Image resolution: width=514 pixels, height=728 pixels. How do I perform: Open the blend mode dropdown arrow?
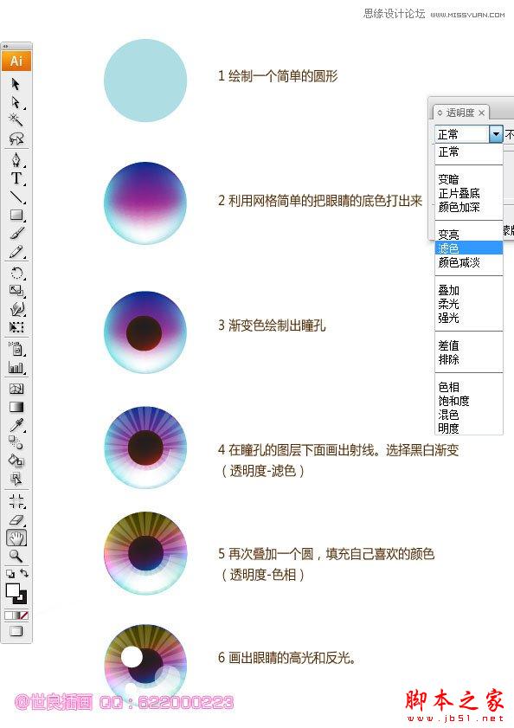tap(497, 135)
